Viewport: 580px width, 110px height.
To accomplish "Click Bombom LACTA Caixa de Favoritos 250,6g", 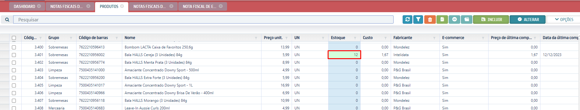I will [158, 47].
